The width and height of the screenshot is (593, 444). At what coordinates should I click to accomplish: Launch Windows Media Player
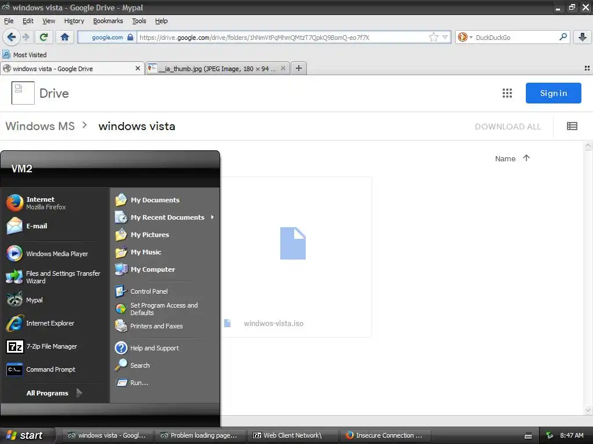tap(56, 254)
